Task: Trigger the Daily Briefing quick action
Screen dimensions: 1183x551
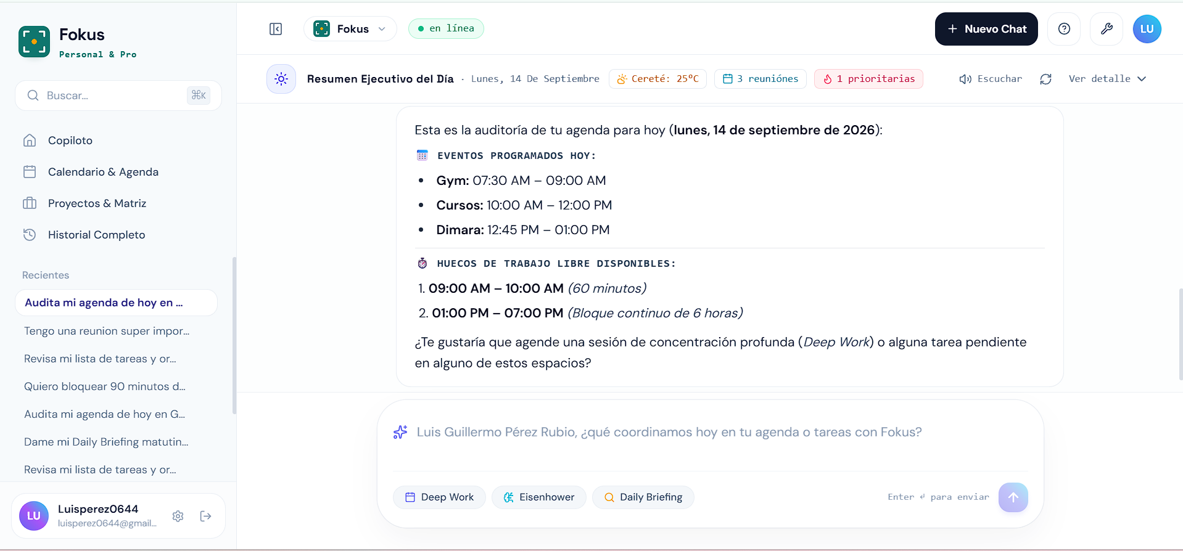Action: [643, 497]
